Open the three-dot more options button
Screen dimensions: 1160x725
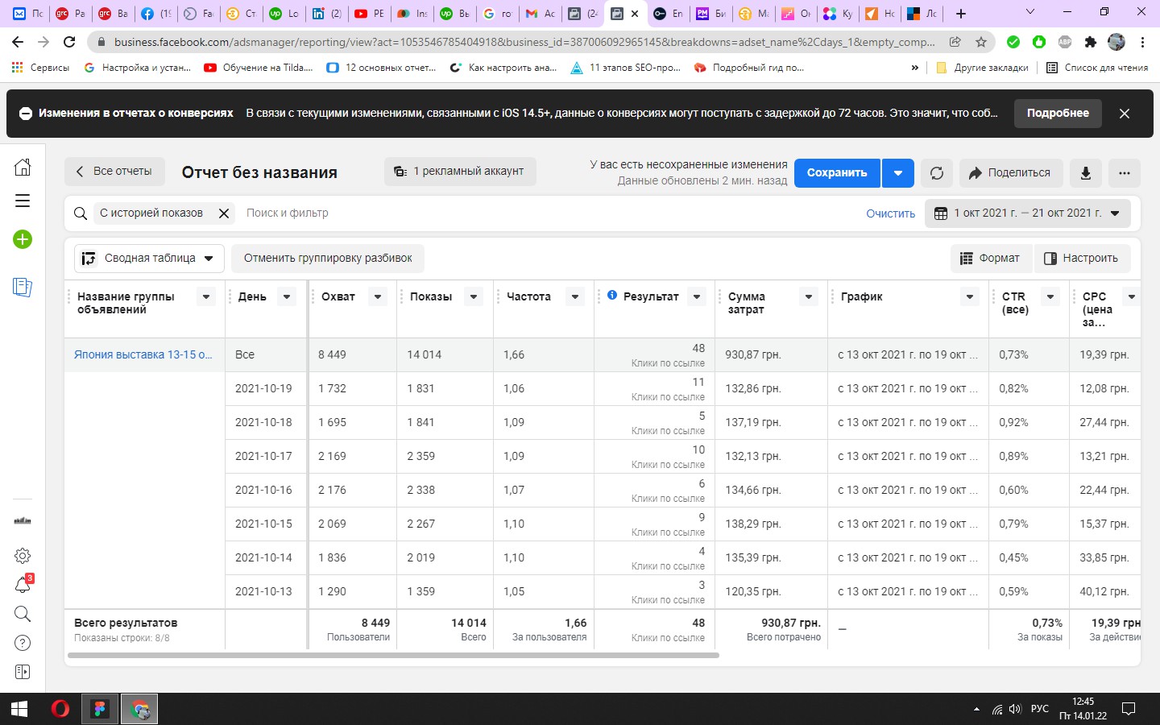tap(1125, 172)
